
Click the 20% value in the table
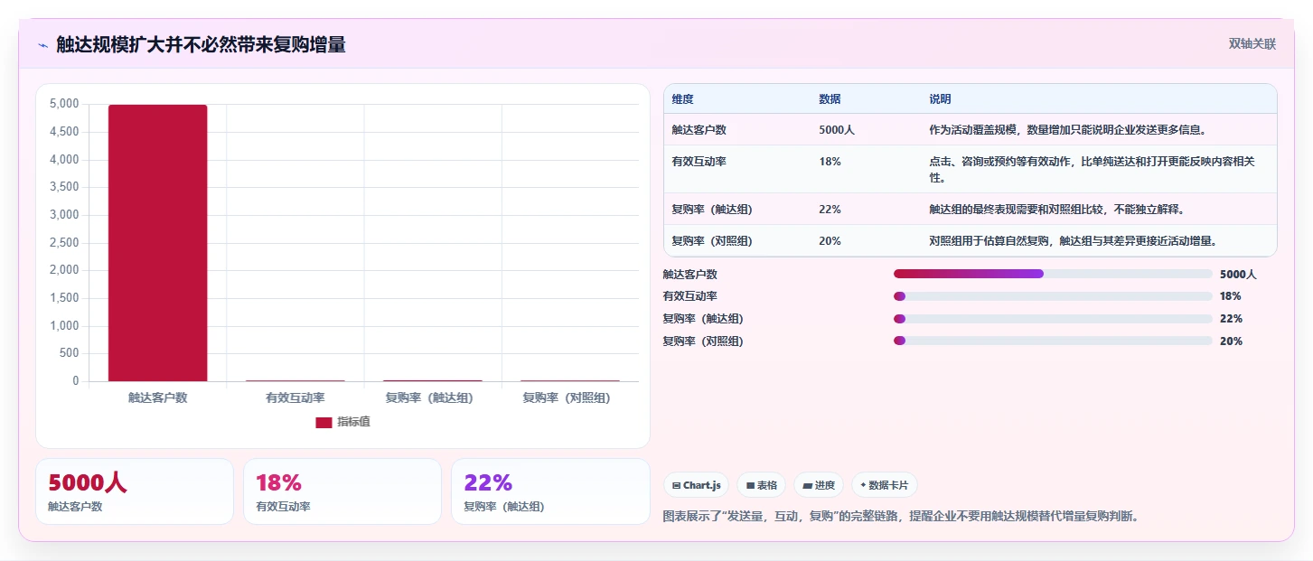point(830,241)
